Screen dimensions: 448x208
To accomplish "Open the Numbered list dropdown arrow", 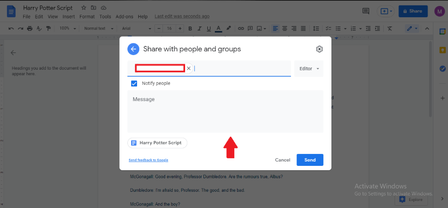I will click(360, 29).
